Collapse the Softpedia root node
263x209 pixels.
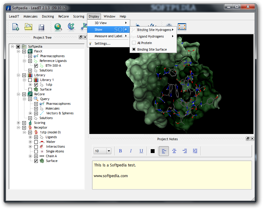click(x=13, y=46)
